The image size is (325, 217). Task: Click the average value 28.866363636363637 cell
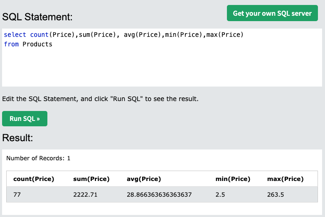pyautogui.click(x=159, y=194)
